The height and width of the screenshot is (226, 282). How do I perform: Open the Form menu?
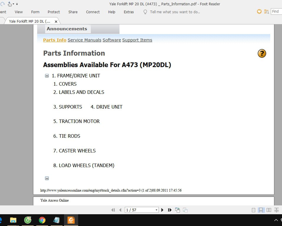[35, 12]
